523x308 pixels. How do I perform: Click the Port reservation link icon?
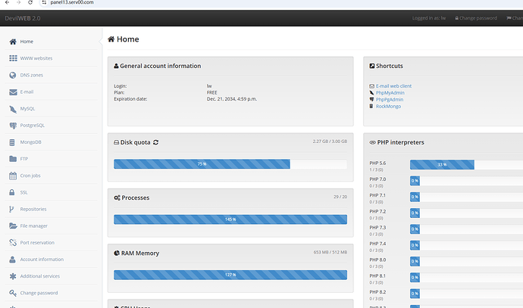[13, 243]
